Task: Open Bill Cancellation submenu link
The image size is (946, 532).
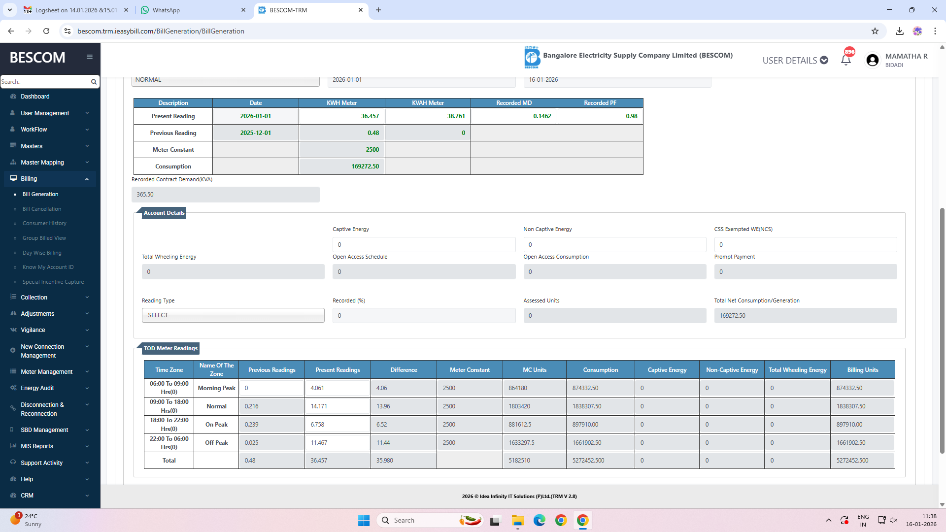Action: point(42,209)
